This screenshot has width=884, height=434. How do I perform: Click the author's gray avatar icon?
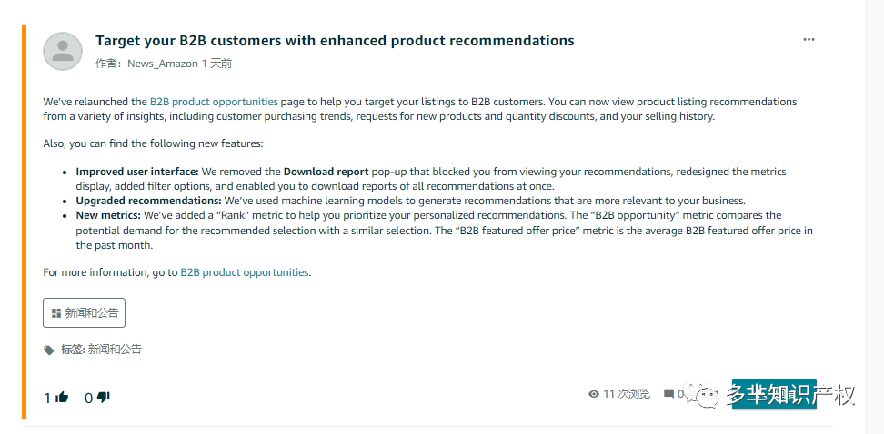63,51
